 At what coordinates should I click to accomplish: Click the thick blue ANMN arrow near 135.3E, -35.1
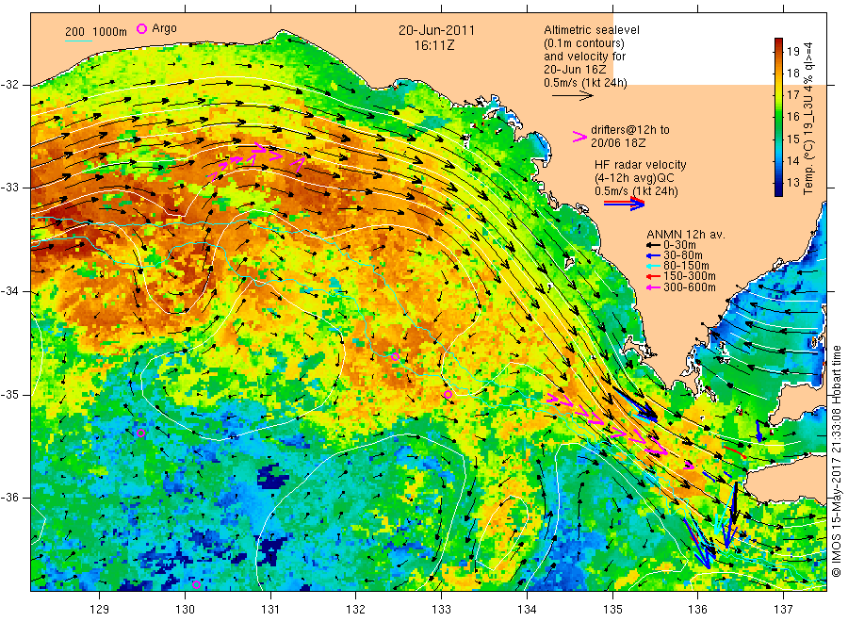(634, 403)
